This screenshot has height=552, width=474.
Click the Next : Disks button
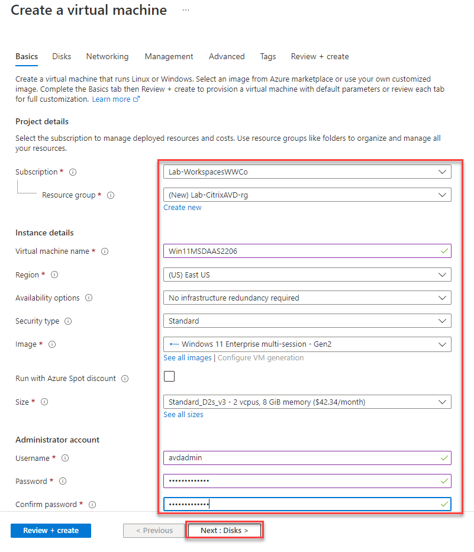[224, 531]
